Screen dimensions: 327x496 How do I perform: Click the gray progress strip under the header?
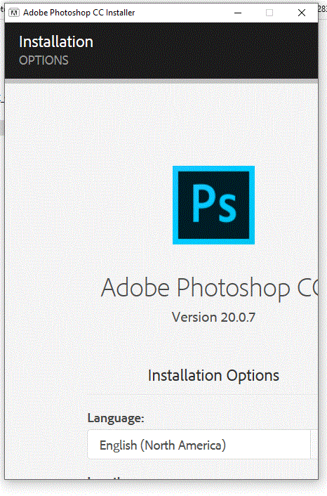161,81
